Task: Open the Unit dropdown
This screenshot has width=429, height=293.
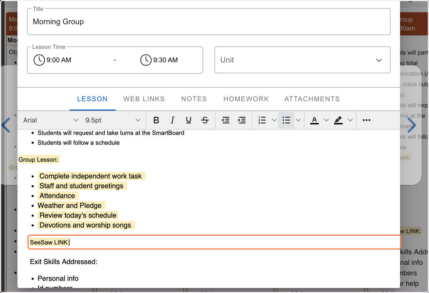Action: point(302,60)
